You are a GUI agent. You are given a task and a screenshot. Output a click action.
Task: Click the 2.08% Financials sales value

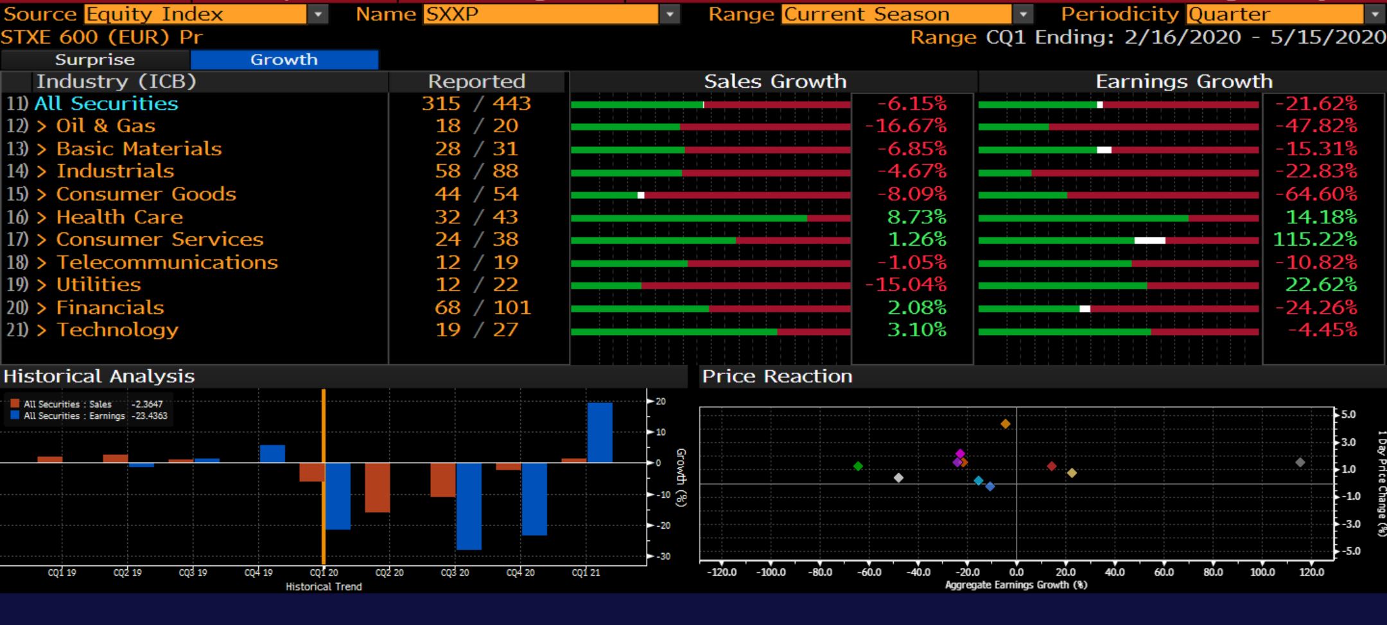click(x=917, y=307)
